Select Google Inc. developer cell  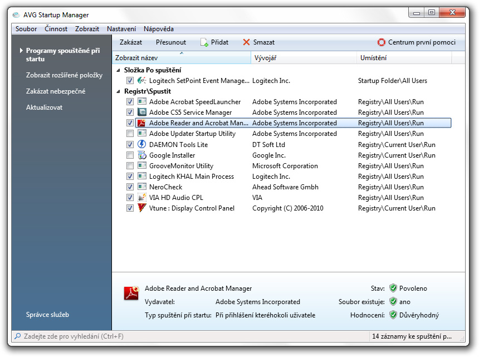269,155
